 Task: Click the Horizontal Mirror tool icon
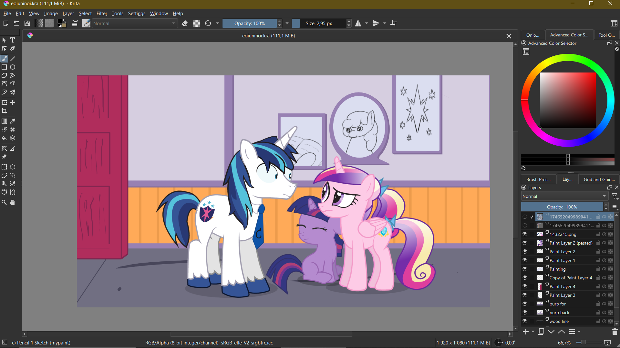point(358,23)
